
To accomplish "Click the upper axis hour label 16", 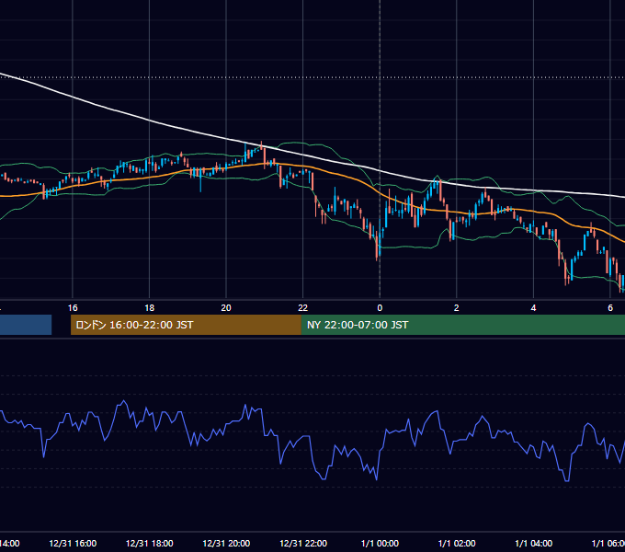I will click(x=73, y=308).
